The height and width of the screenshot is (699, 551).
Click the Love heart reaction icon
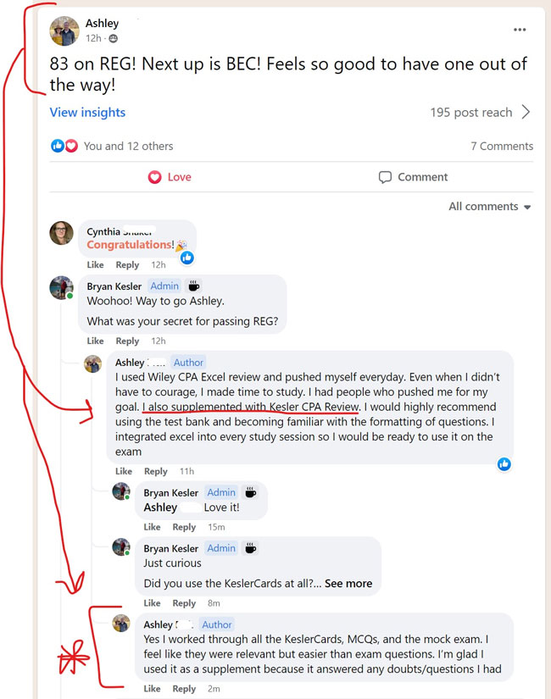coord(154,177)
